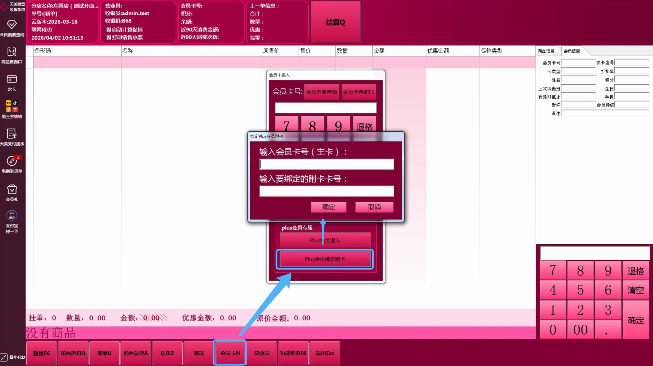Minimize using the 最小化D icon

click(x=13, y=357)
